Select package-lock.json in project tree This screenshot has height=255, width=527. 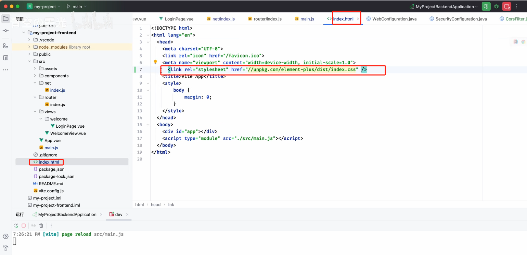56,177
